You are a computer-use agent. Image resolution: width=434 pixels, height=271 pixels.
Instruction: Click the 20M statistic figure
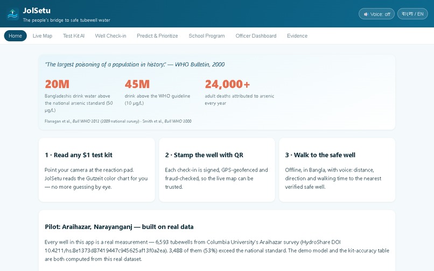(57, 84)
